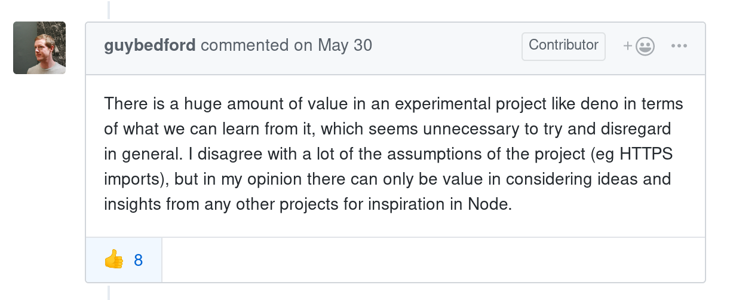This screenshot has width=730, height=300.
Task: Toggle the thumbs up reaction
Action: pyautogui.click(x=124, y=260)
